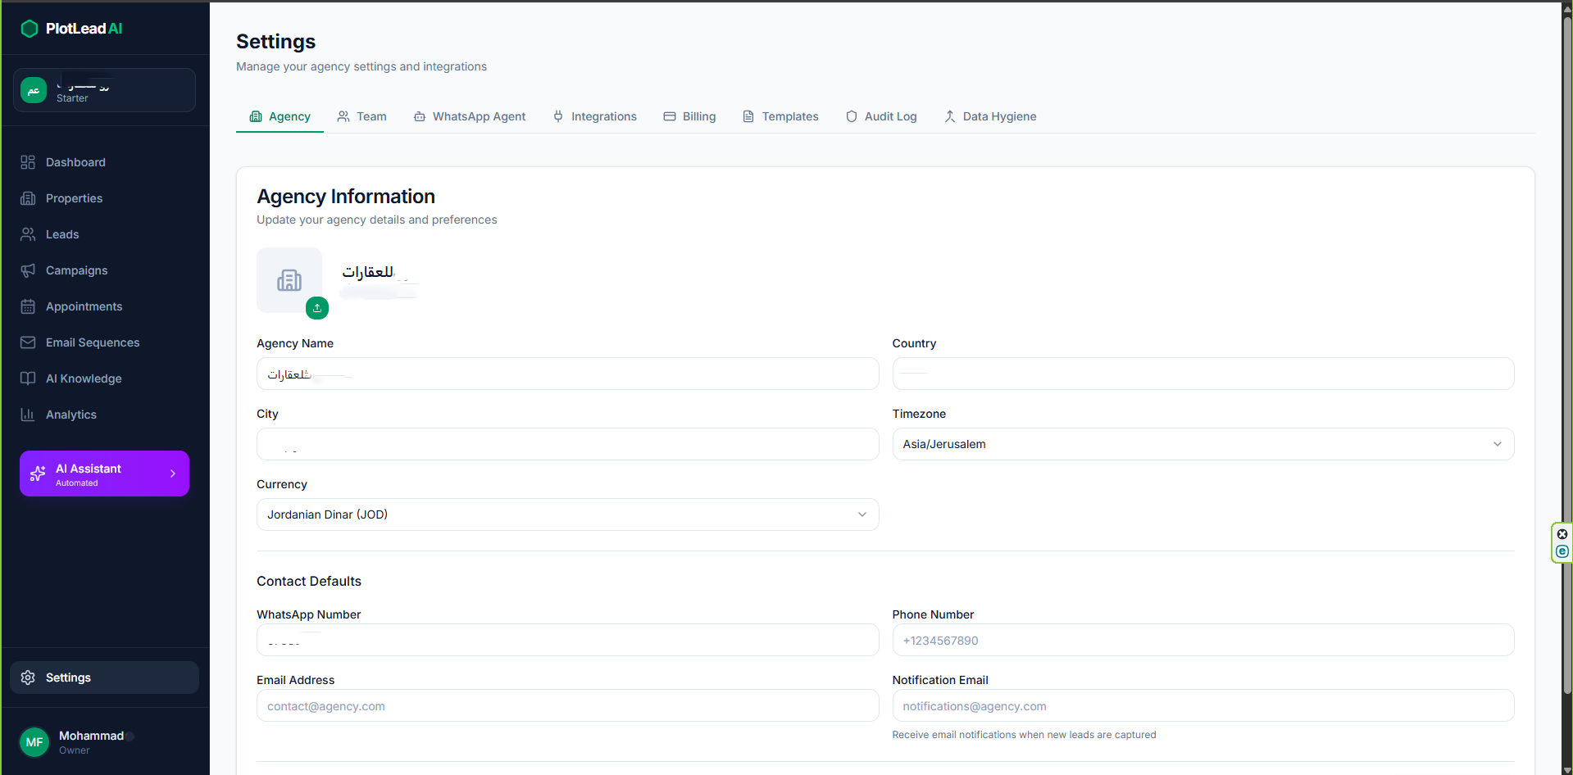Open the Currency dropdown showing Jordanian Dinar
Screen dimensions: 1573x775
[567, 514]
